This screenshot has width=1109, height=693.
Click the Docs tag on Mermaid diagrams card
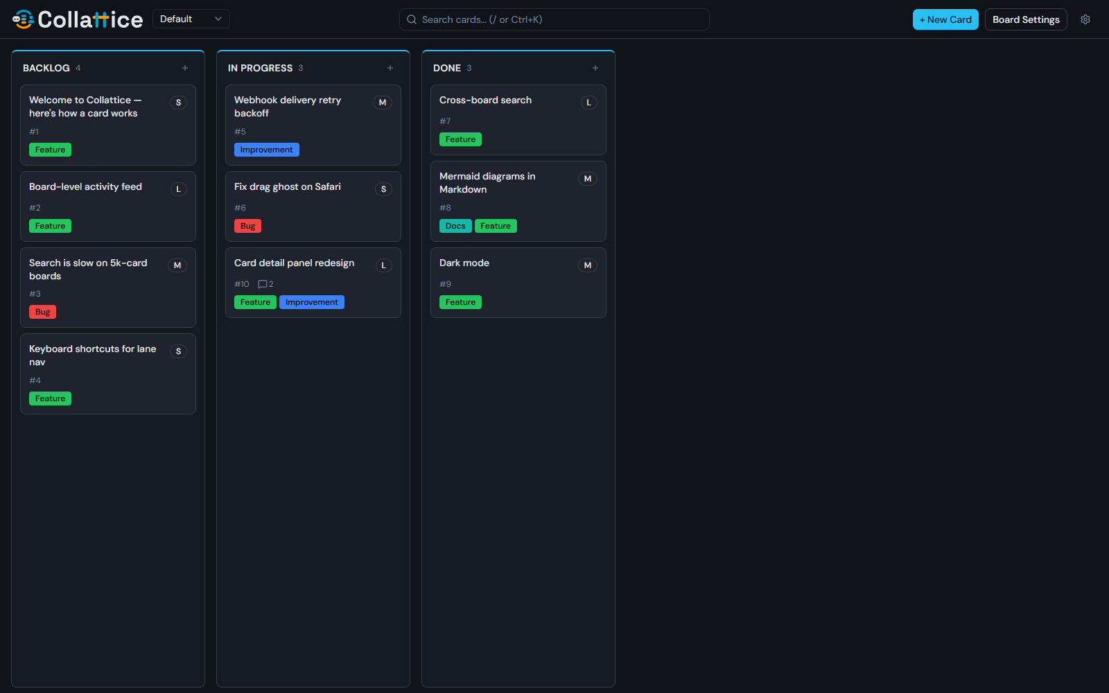(x=455, y=226)
